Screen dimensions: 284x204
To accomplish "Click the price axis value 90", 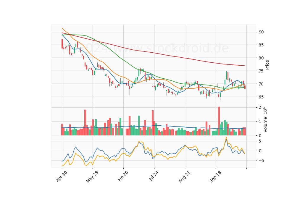I will click(261, 32).
